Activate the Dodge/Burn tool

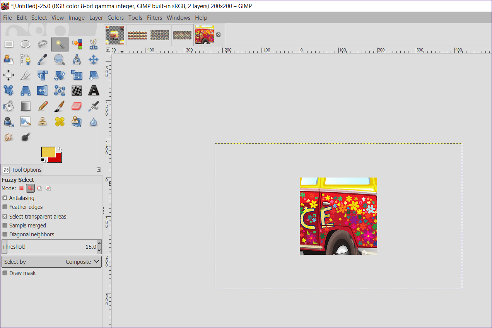click(x=26, y=137)
